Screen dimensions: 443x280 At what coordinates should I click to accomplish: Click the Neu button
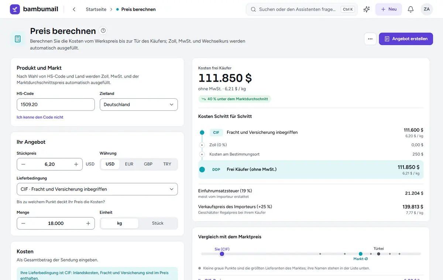(x=389, y=9)
